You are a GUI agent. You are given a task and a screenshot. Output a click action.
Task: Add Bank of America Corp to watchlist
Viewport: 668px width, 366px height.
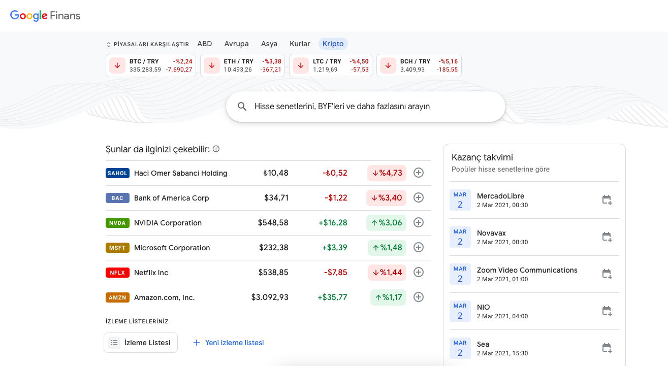click(419, 197)
